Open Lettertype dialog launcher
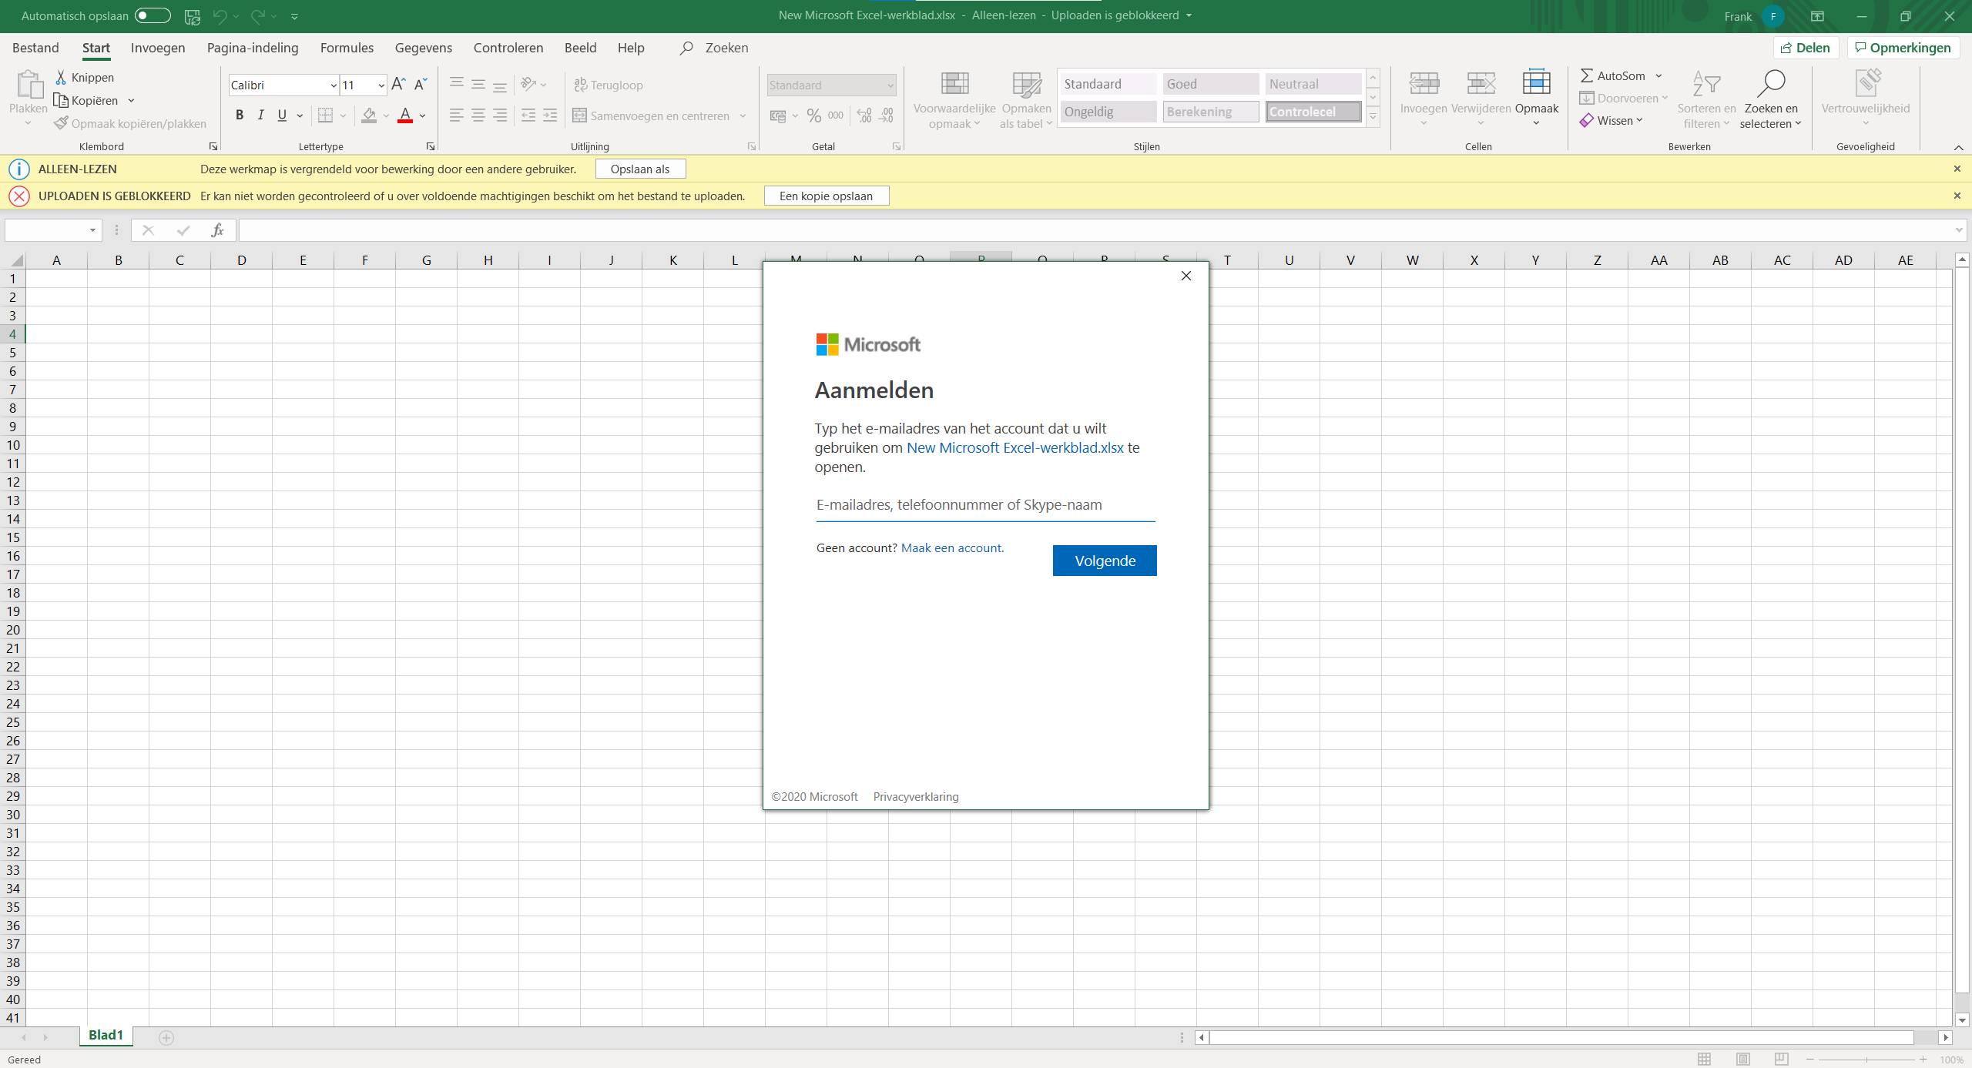Screen dimensions: 1972x1068 pyautogui.click(x=431, y=146)
